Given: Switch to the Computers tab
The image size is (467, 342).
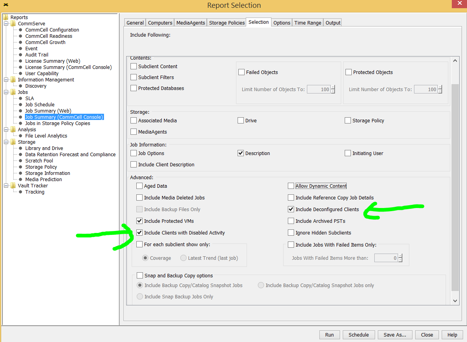Looking at the screenshot, I should [160, 23].
